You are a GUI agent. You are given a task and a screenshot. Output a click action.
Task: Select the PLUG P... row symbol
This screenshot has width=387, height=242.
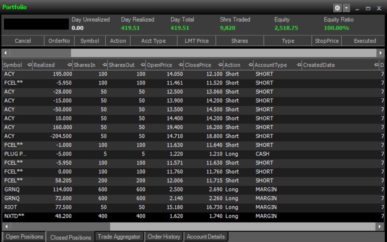coord(15,154)
